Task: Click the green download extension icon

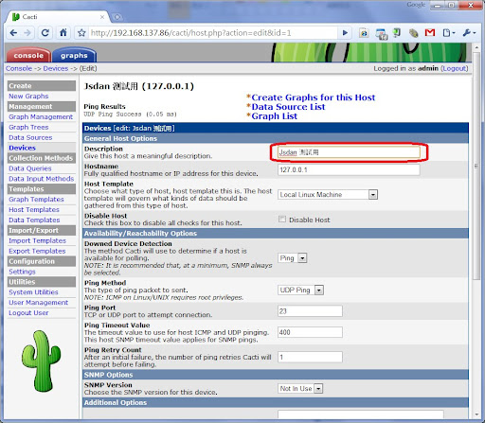Action: click(397, 32)
